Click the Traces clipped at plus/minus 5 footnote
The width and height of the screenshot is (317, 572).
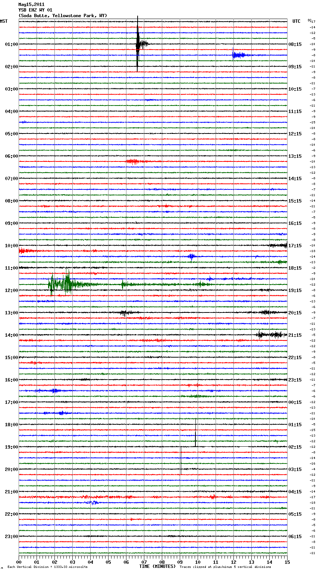point(225,567)
